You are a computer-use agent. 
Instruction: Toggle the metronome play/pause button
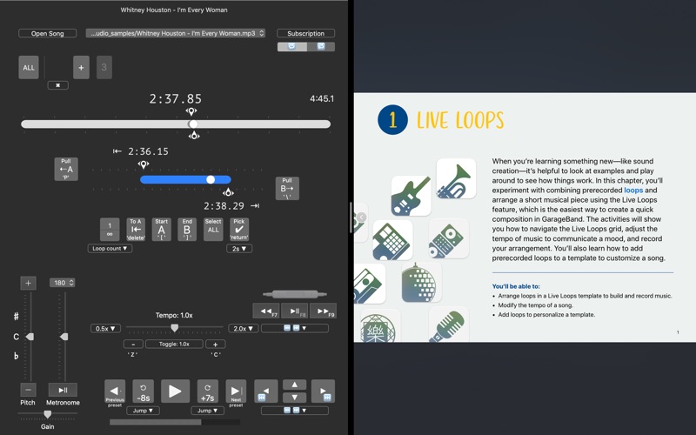63,391
